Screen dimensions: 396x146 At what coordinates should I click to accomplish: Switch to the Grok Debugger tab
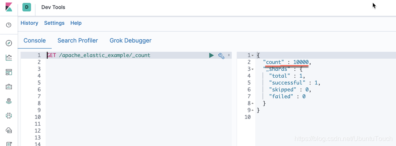tap(131, 40)
